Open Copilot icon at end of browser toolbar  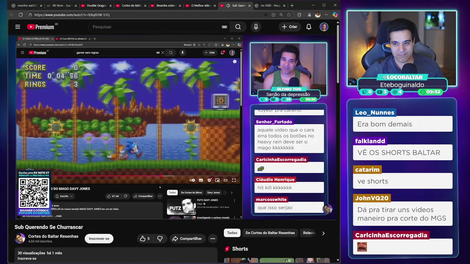click(x=335, y=15)
